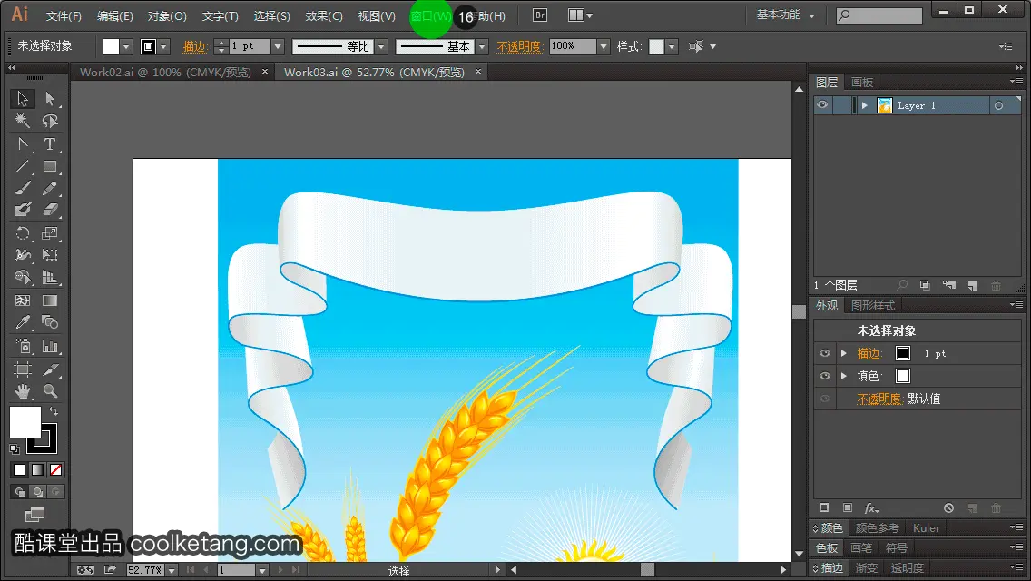This screenshot has height=581, width=1031.
Task: Toggle Layer 1 target circle
Action: click(998, 105)
